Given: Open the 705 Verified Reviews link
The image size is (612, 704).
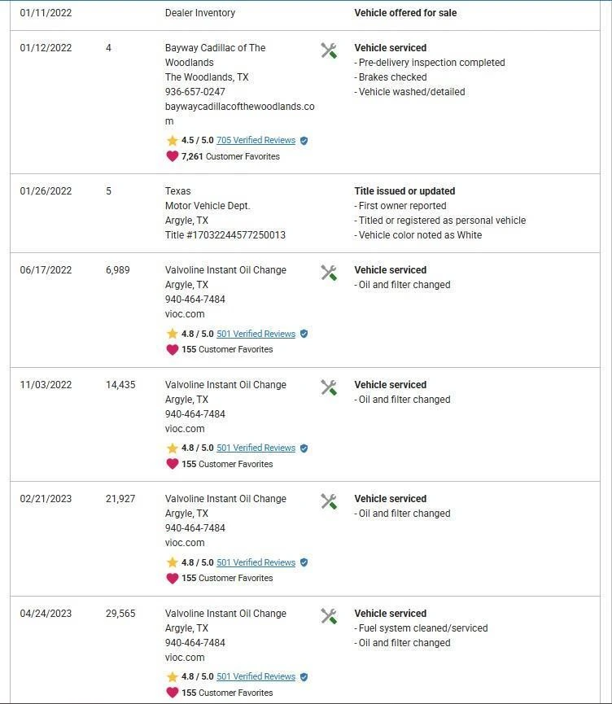Looking at the screenshot, I should (x=256, y=141).
